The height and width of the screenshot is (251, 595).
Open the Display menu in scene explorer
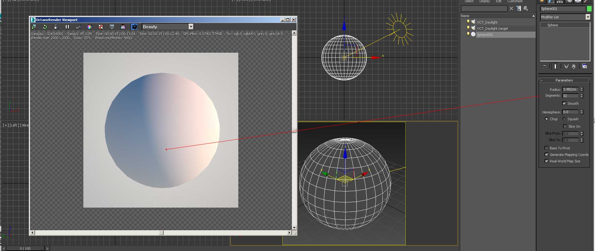(485, 1)
